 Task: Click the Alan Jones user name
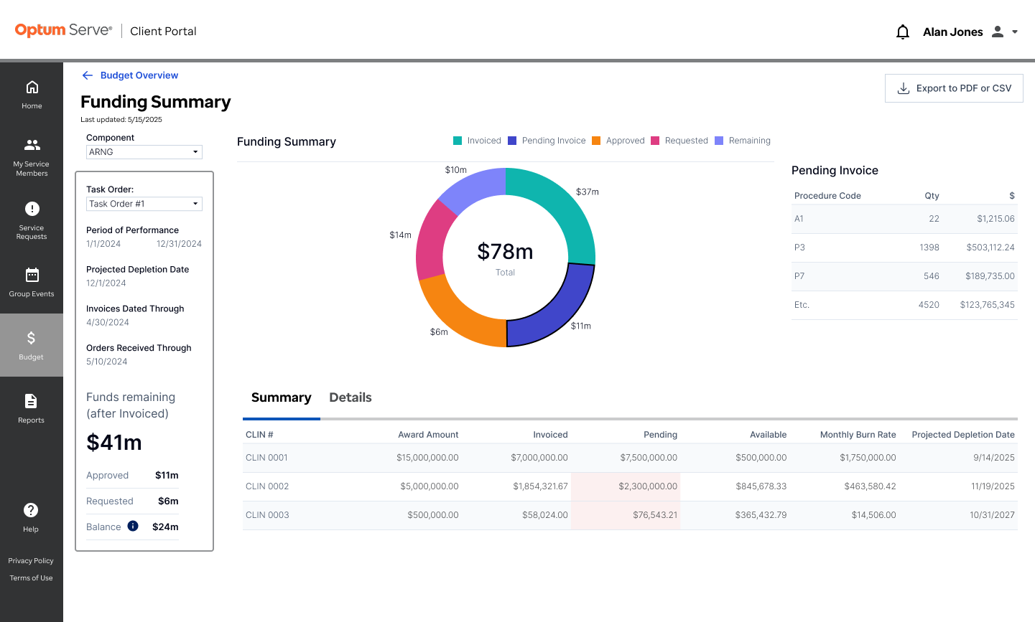point(953,32)
